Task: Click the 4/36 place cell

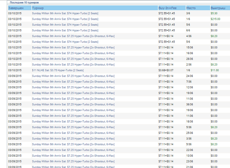Action: click(x=189, y=36)
